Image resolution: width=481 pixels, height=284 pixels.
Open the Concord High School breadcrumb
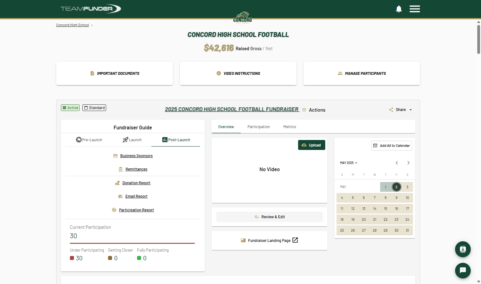(72, 25)
